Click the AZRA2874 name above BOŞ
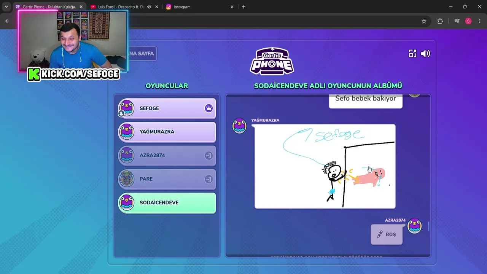The image size is (487, 274). pyautogui.click(x=395, y=220)
